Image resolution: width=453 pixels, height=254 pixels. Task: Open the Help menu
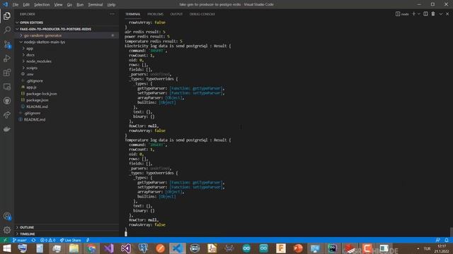(111, 5)
